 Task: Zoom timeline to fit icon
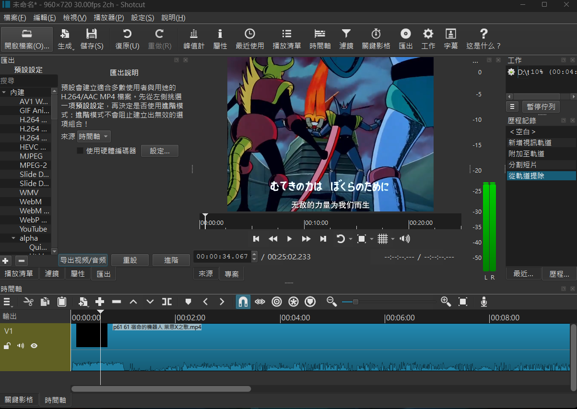[463, 302]
